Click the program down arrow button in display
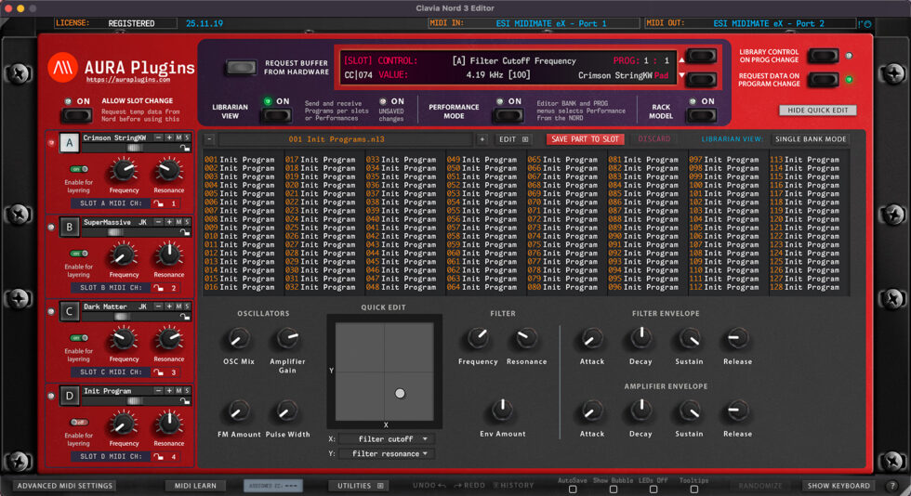Image resolution: width=911 pixels, height=496 pixels. click(x=701, y=79)
